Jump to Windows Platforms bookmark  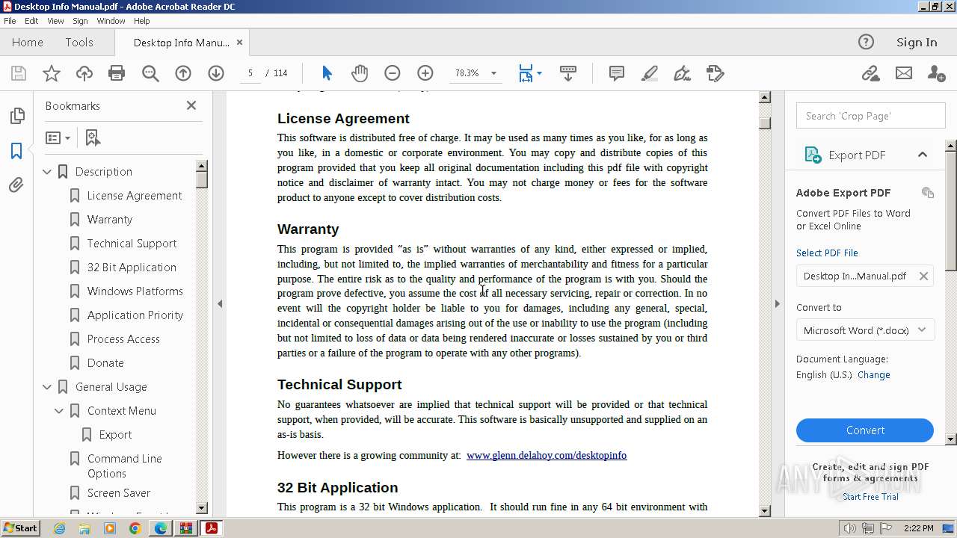pos(135,291)
